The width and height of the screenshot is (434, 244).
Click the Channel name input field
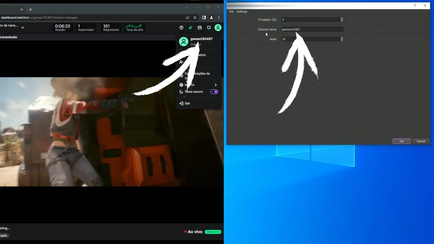pyautogui.click(x=312, y=29)
